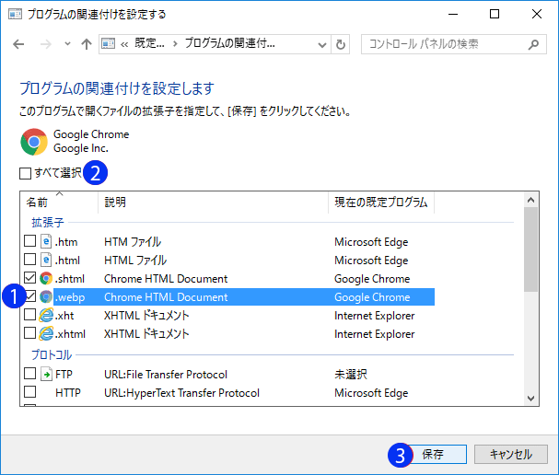Check the .xhtml extension checkbox

(30, 333)
